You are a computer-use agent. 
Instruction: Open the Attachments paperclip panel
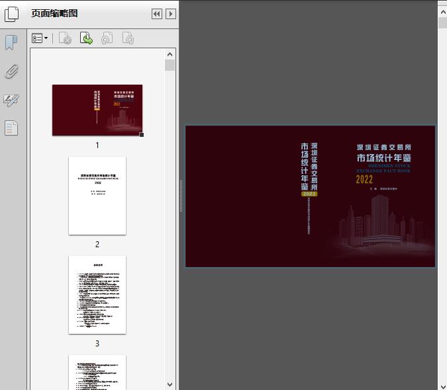(11, 71)
